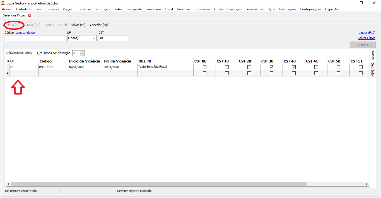The height and width of the screenshot is (198, 381).
Task: Open the Expedição menu
Action: [x=234, y=9]
